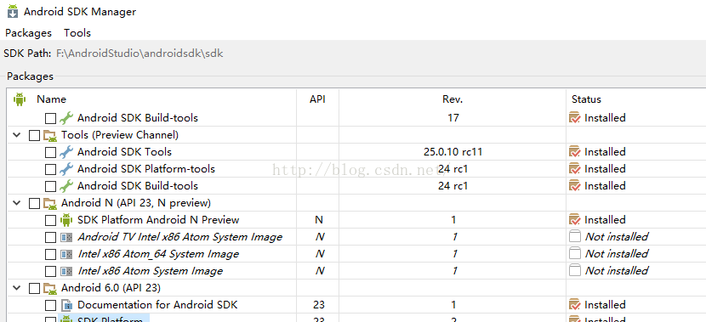Click wrench icon of Build-tools rev 17
Viewport: 706px width, 322px height.
[x=66, y=118]
